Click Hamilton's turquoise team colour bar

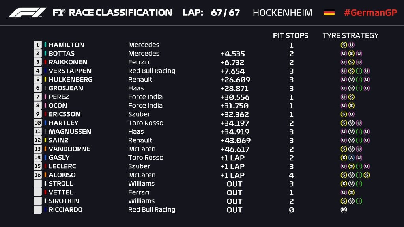pos(45,45)
